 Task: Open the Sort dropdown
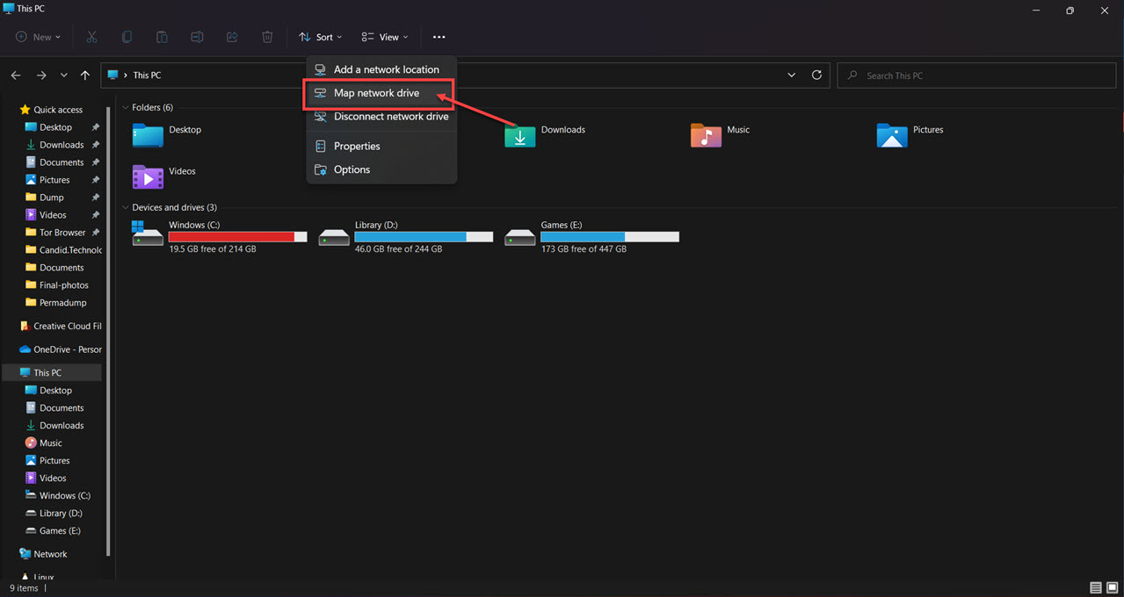click(320, 37)
